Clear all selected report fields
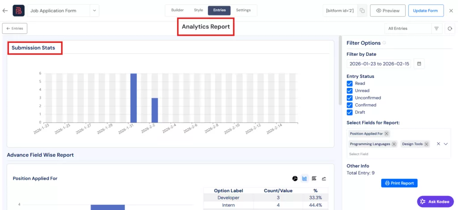The height and width of the screenshot is (210, 458). coord(438,144)
